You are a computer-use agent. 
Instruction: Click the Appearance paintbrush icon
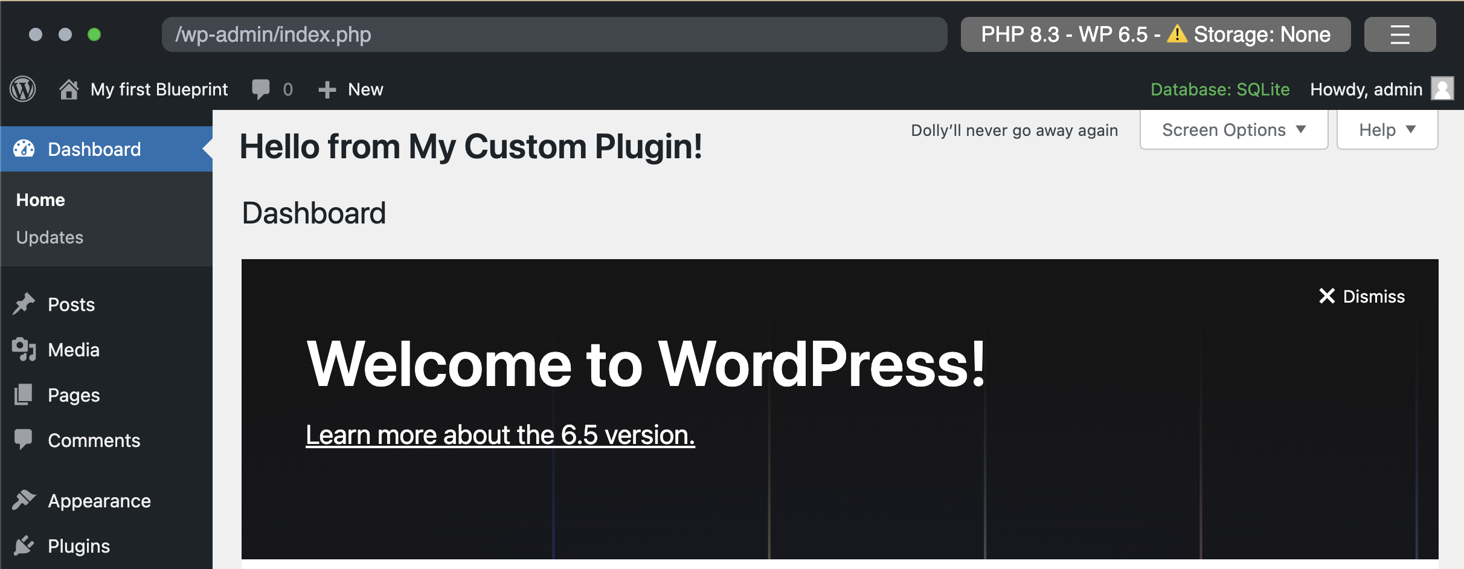[x=24, y=500]
